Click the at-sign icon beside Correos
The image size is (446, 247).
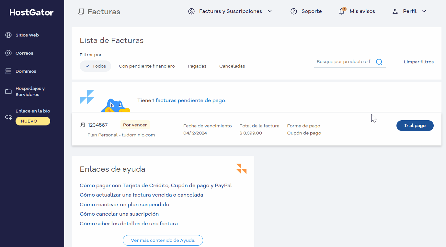click(8, 53)
